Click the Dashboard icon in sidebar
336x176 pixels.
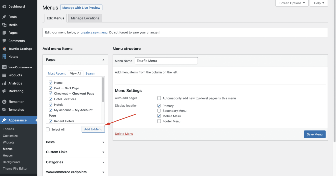click(x=4, y=6)
